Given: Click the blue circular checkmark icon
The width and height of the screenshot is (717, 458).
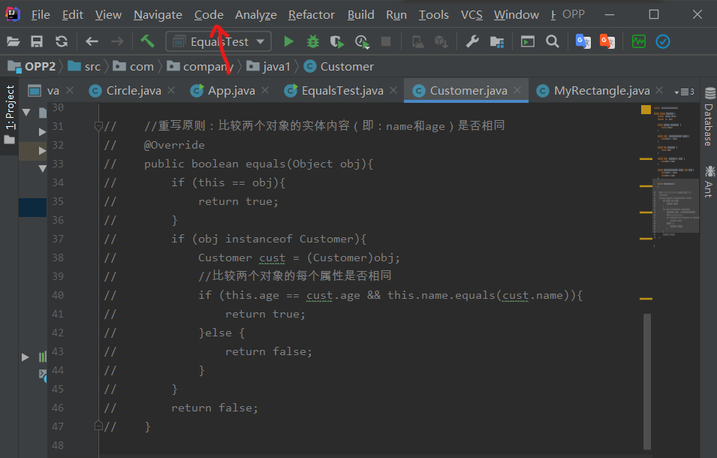Looking at the screenshot, I should (x=663, y=41).
